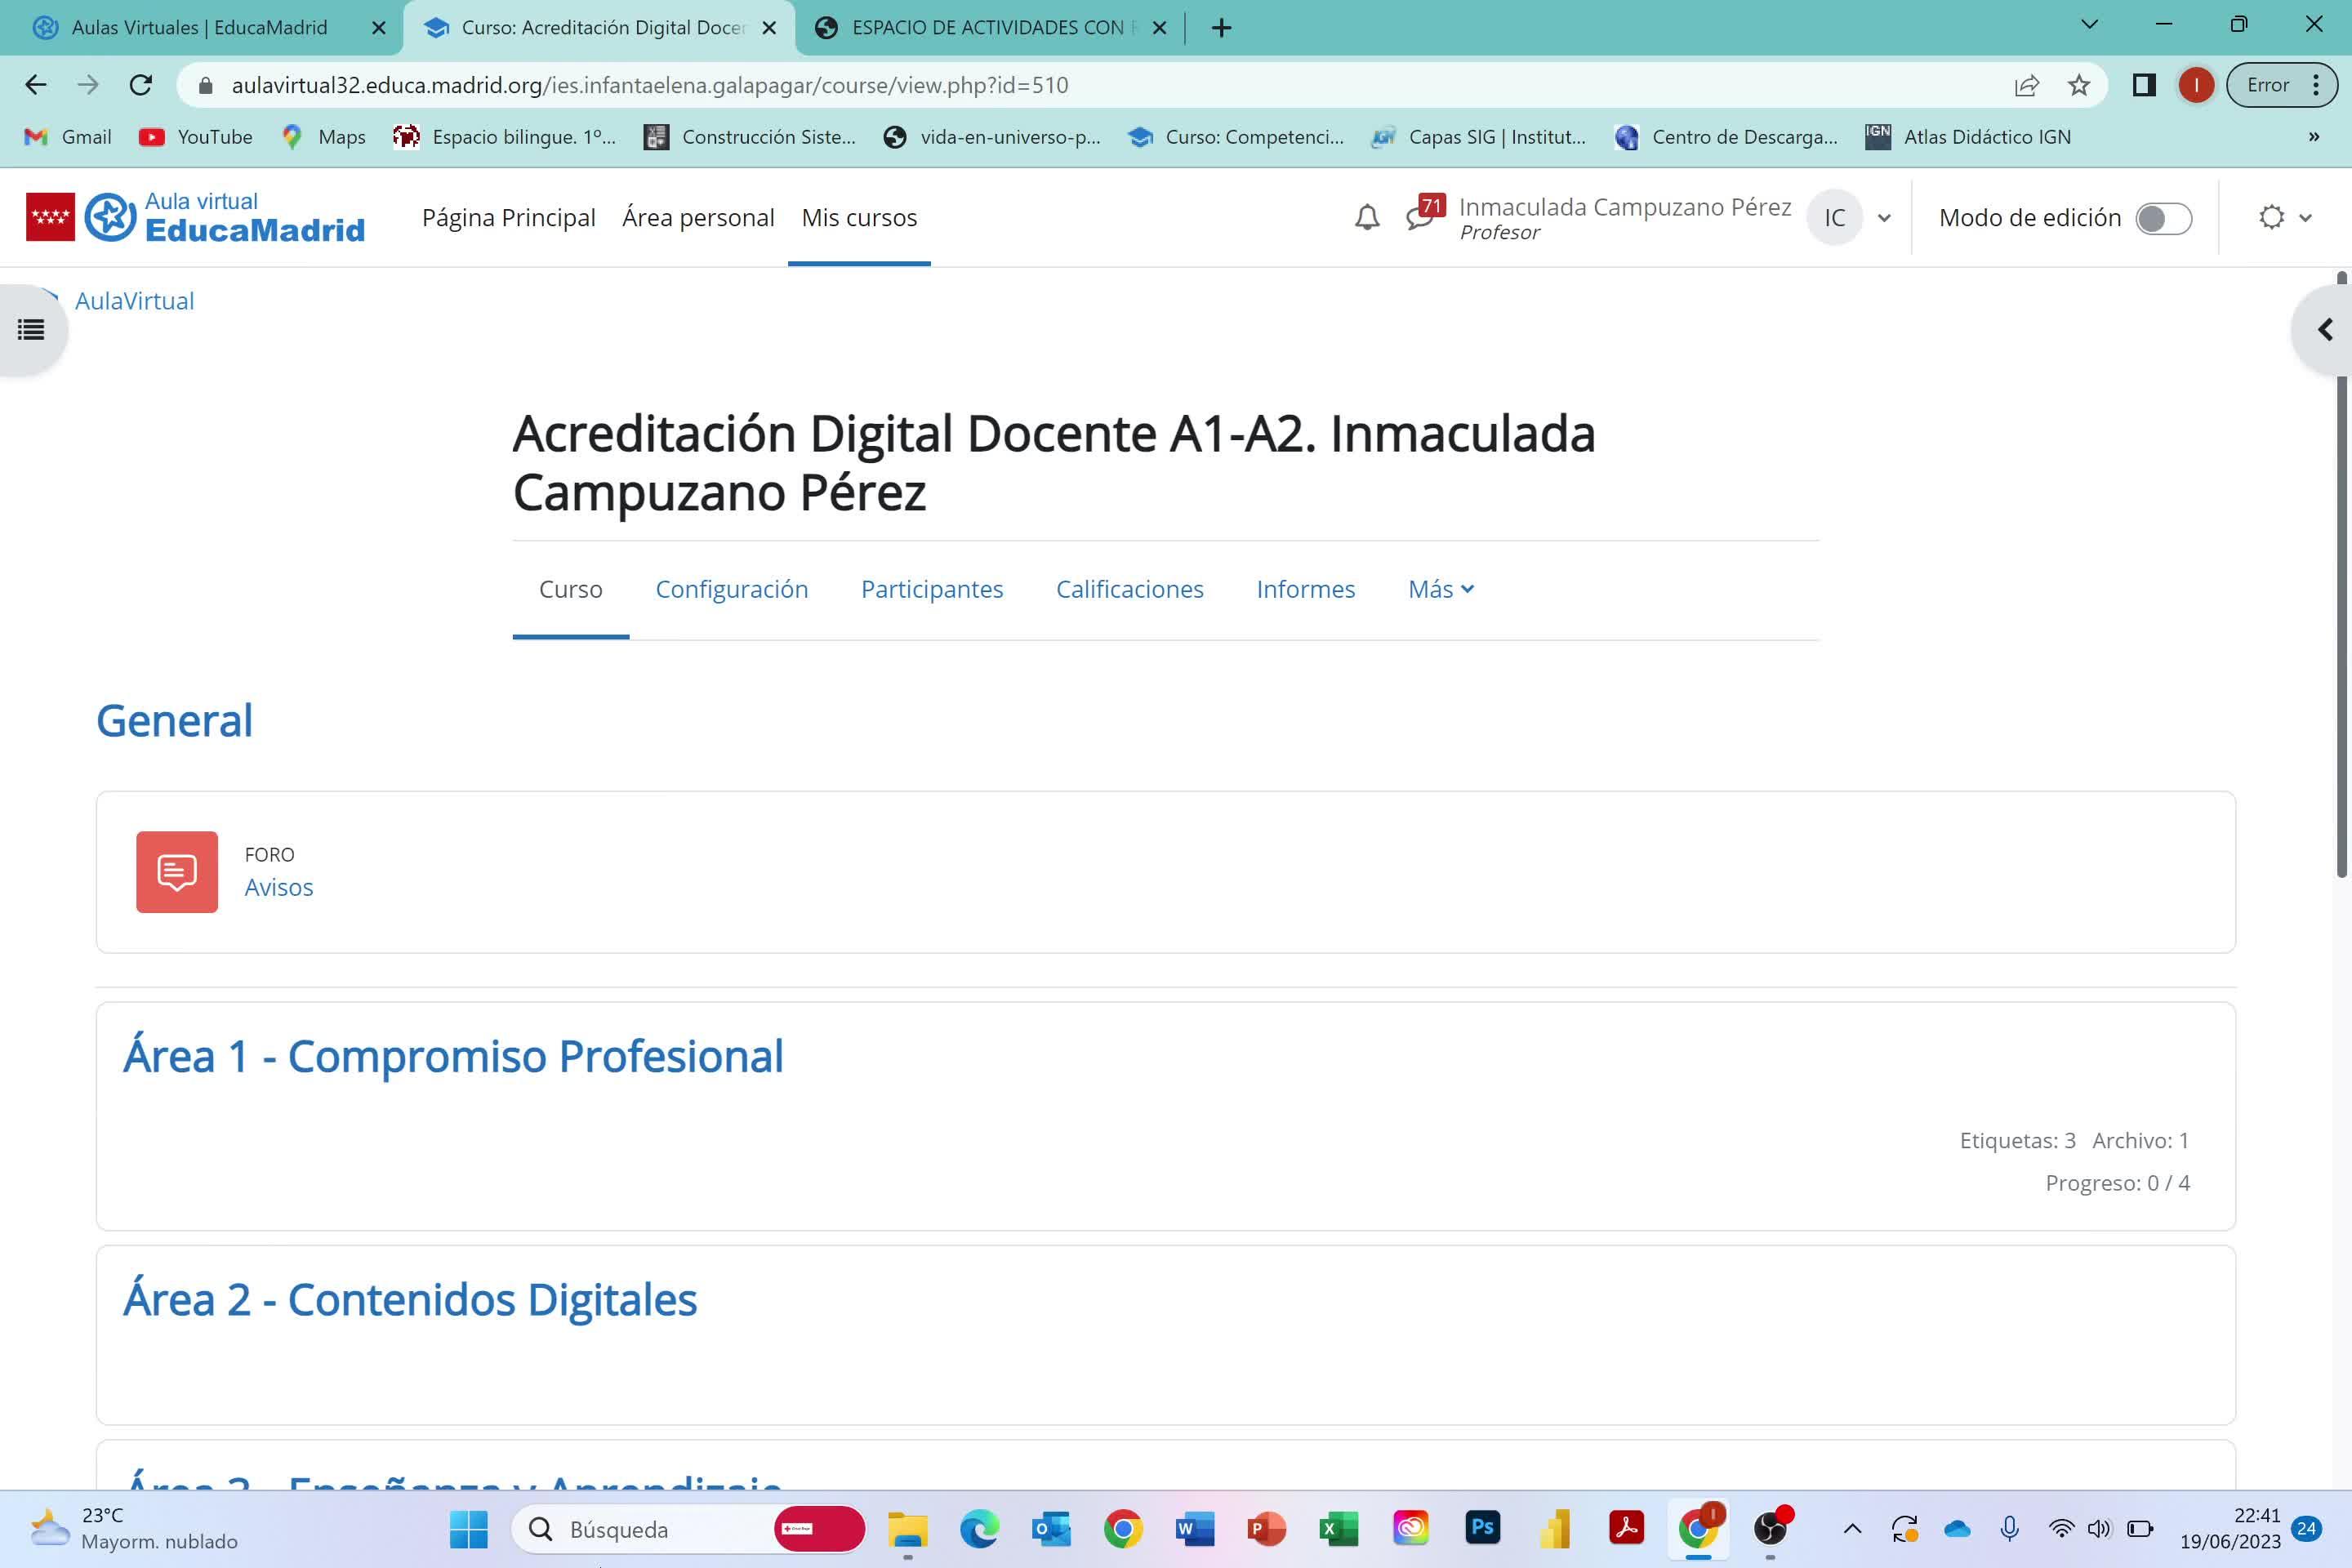Go to the AulaVirtual breadcrumb link

[x=134, y=301]
